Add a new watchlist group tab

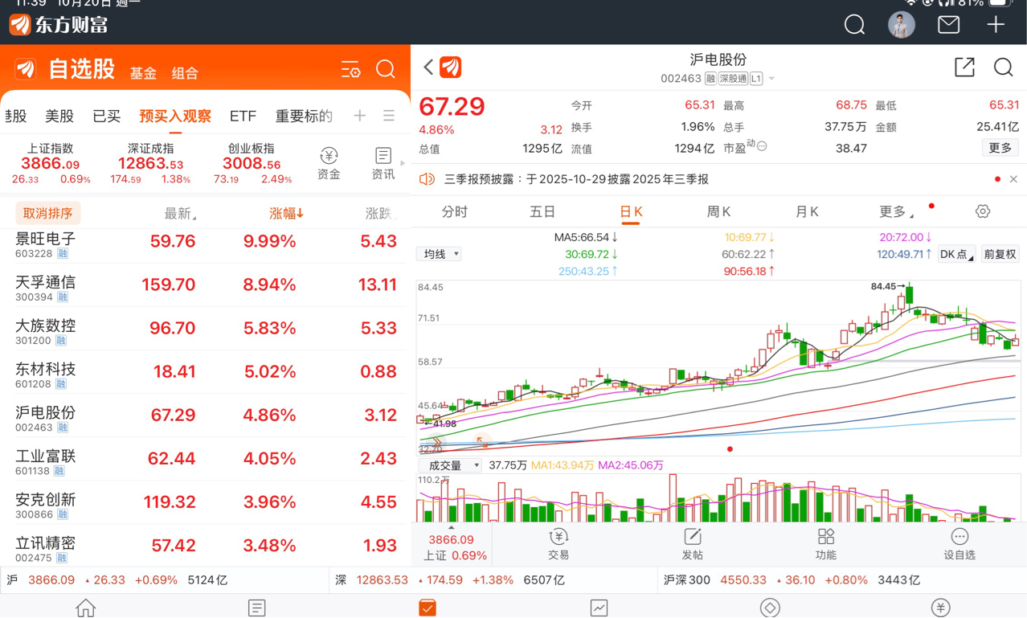[359, 116]
